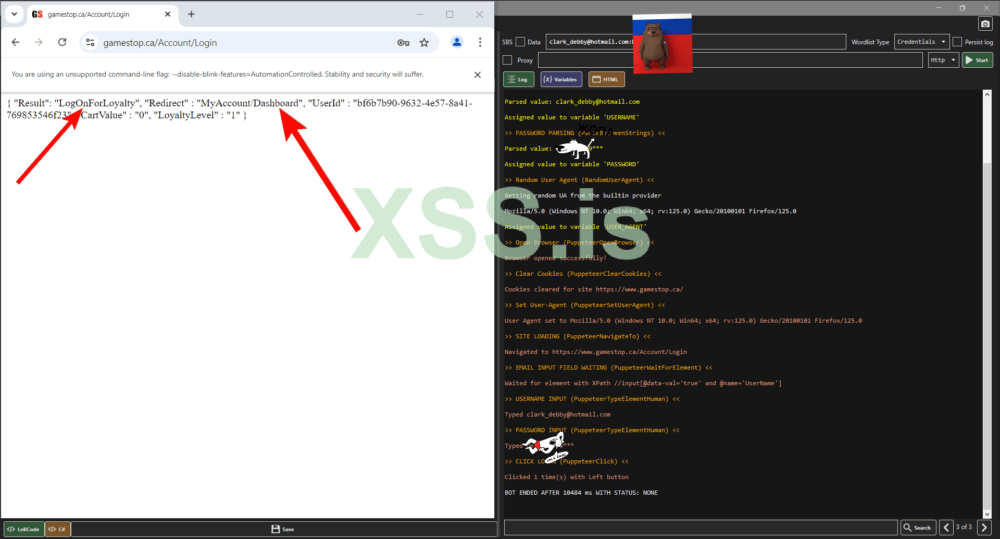Enable the Persist log checkbox

[x=957, y=42]
